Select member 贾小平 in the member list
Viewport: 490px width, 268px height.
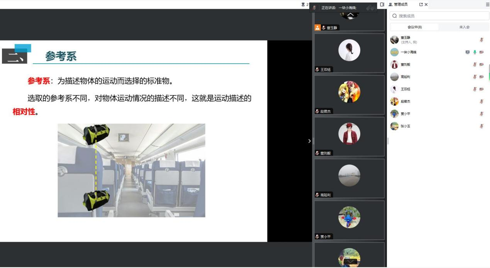pyautogui.click(x=405, y=114)
